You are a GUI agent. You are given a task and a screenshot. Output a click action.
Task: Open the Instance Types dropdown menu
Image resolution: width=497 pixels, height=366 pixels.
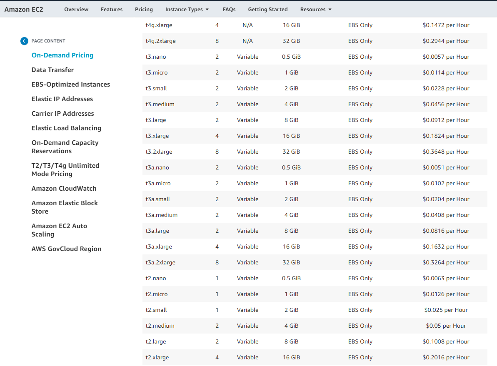tap(187, 10)
